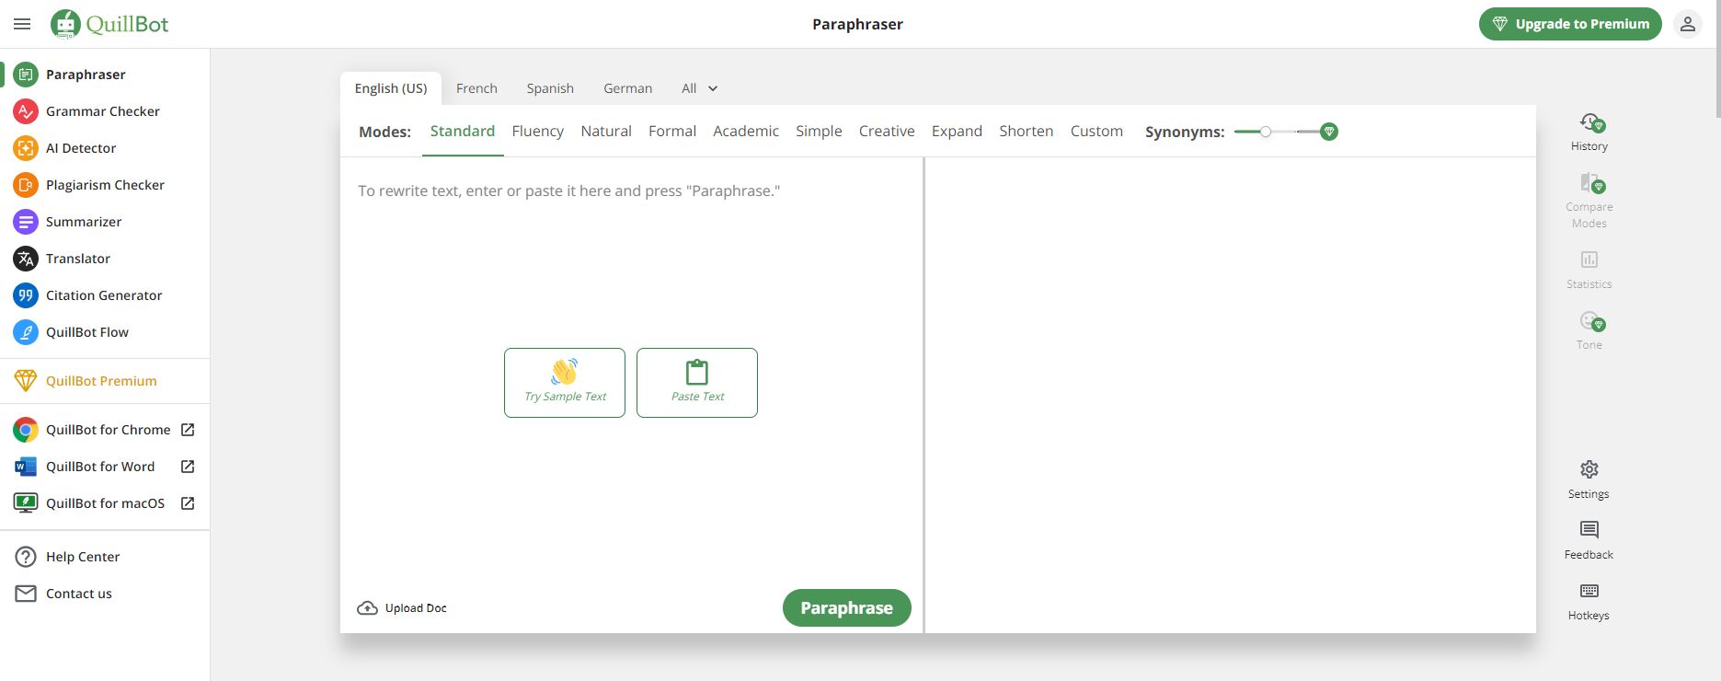Switch to German language tab

point(628,88)
